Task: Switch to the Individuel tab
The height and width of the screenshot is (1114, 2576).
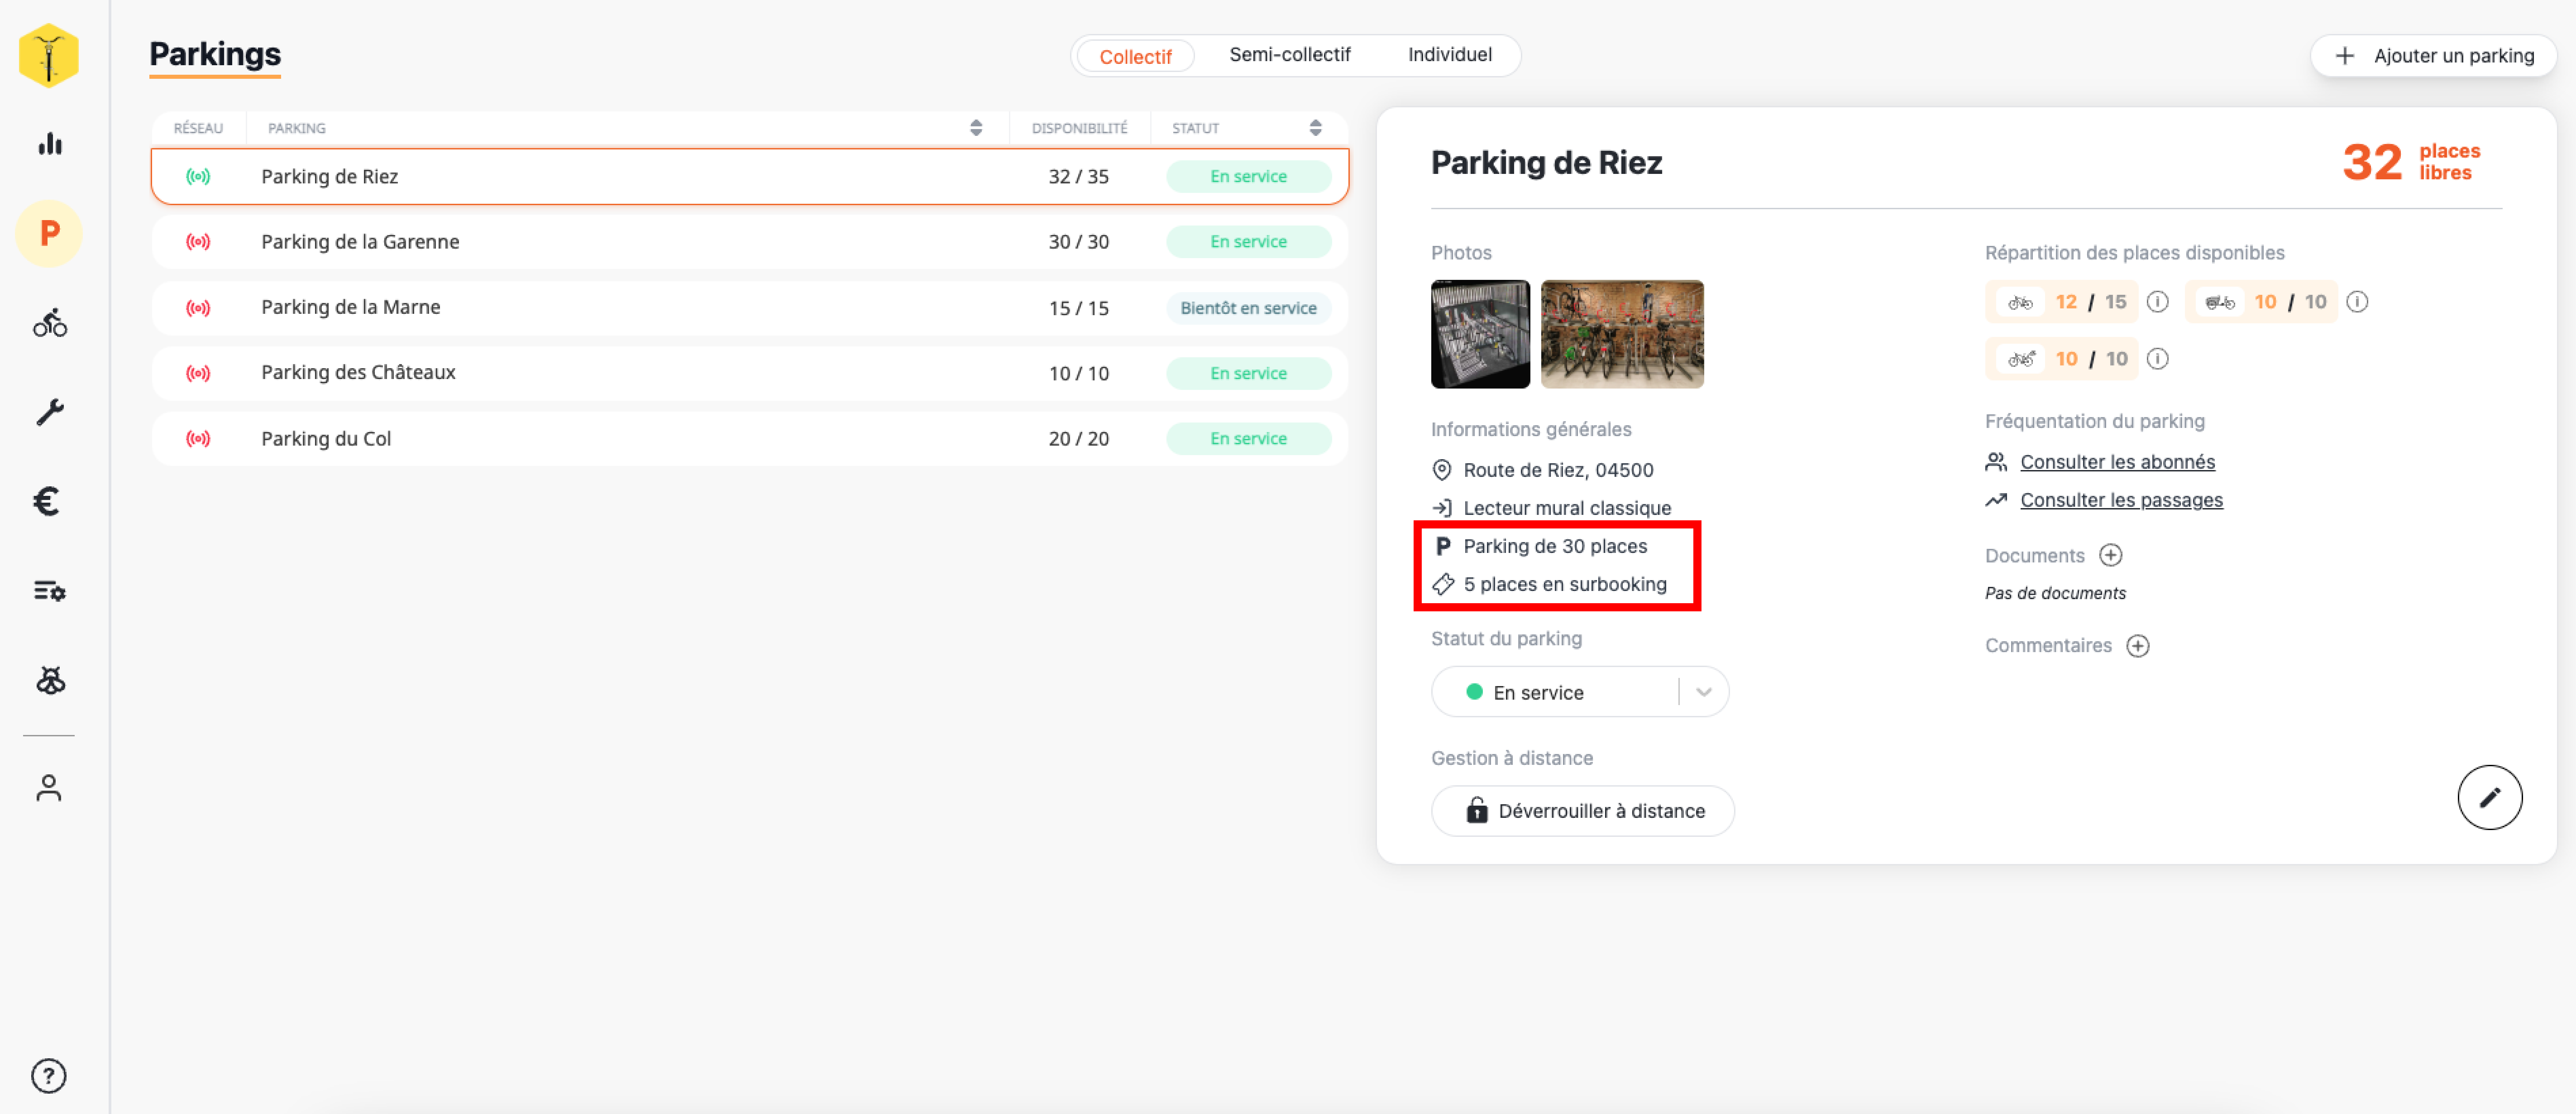Action: tap(1449, 55)
